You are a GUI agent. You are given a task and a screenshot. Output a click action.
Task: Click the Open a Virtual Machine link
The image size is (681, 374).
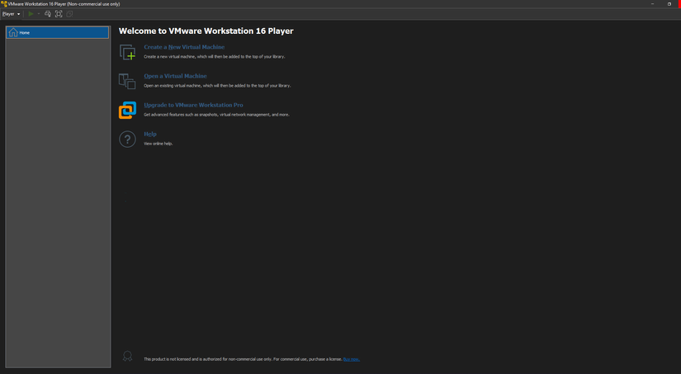point(176,76)
